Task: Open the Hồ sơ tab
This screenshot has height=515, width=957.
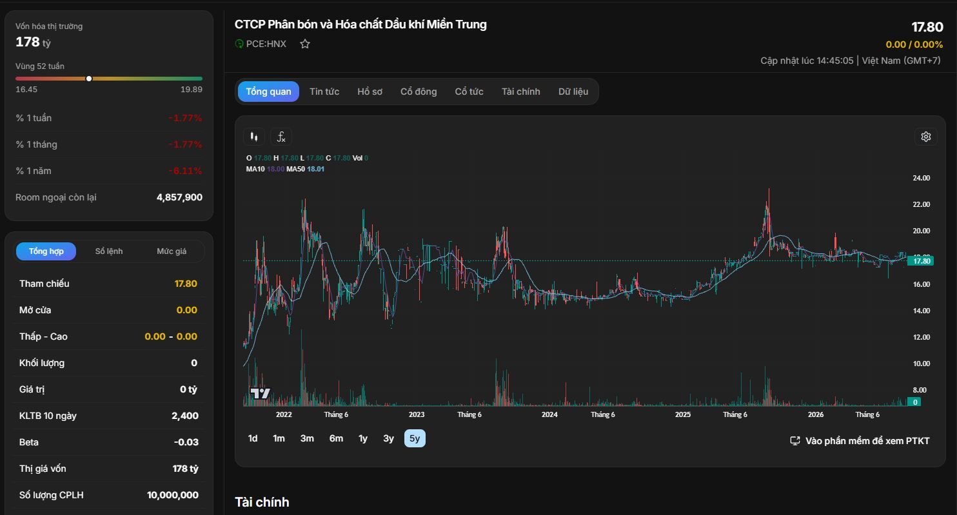Action: (370, 92)
